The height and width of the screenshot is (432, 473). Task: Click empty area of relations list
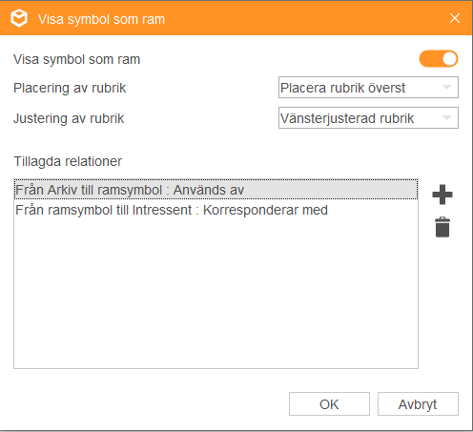click(216, 294)
